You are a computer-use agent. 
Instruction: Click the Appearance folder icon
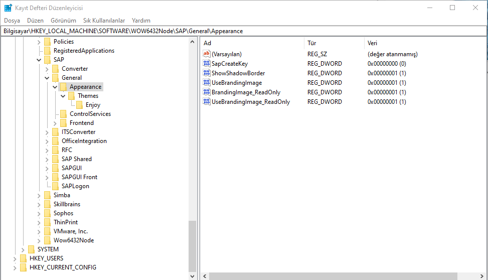click(x=64, y=87)
